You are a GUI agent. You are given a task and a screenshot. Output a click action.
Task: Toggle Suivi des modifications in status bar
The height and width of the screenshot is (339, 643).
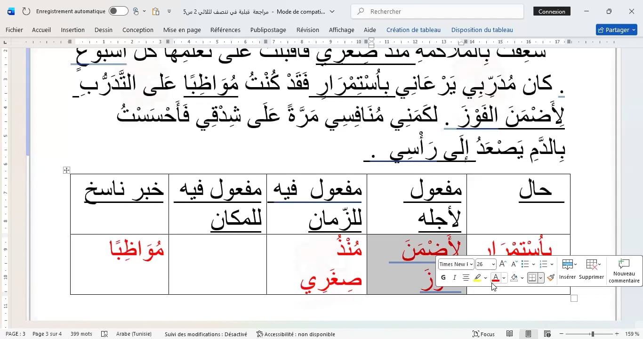click(206, 334)
